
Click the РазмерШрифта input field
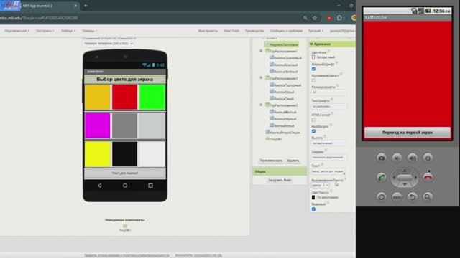point(328,92)
